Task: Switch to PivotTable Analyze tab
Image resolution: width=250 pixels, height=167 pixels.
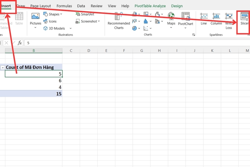Action: point(150,6)
